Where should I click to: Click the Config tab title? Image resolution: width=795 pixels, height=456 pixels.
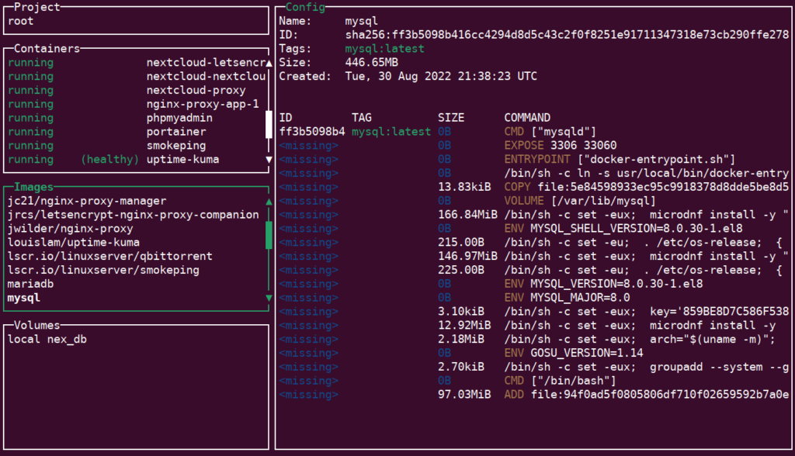pos(305,7)
